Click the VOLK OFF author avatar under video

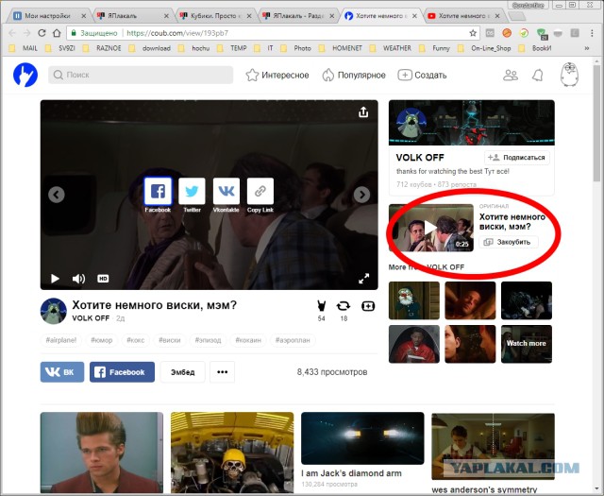[x=54, y=311]
